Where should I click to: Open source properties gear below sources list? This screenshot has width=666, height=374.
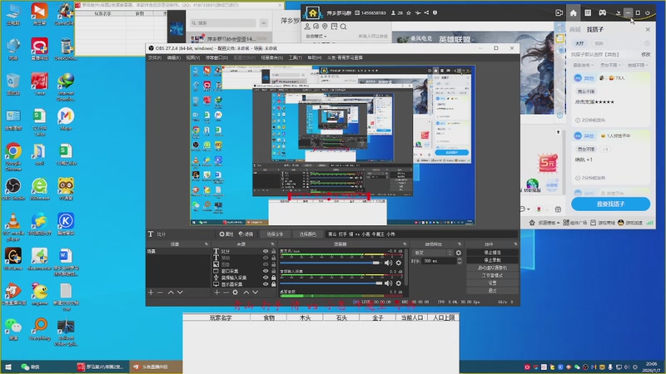236,293
